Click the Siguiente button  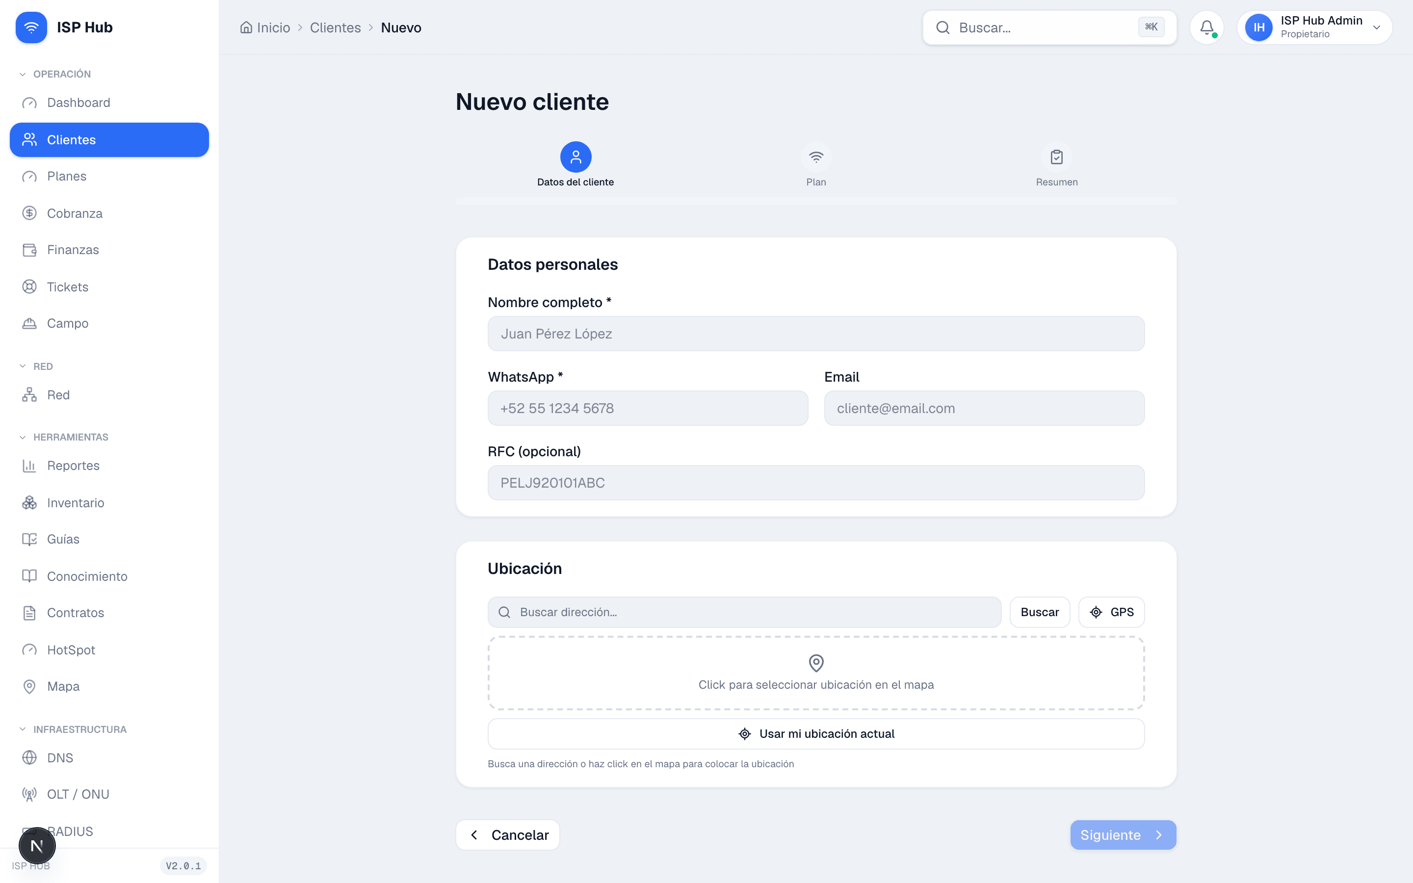pos(1123,834)
